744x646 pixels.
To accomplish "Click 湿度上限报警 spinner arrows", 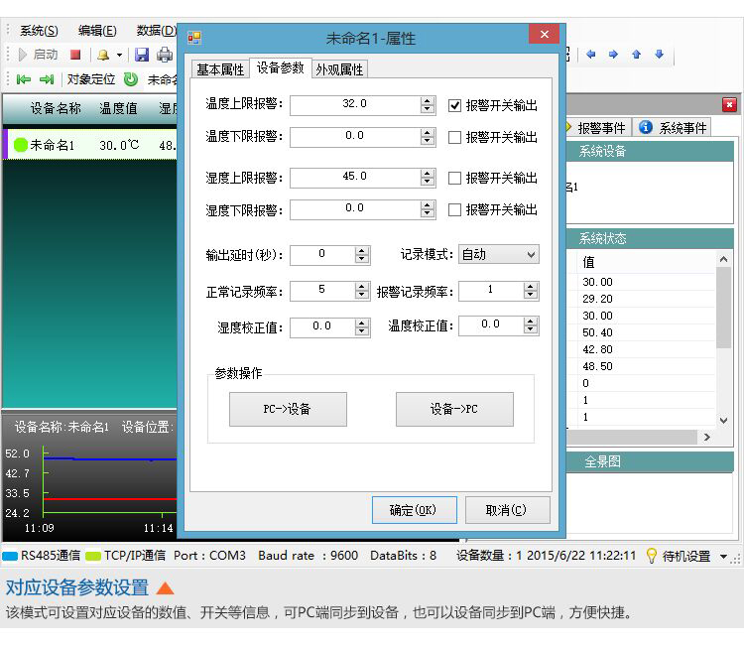I will tap(427, 178).
